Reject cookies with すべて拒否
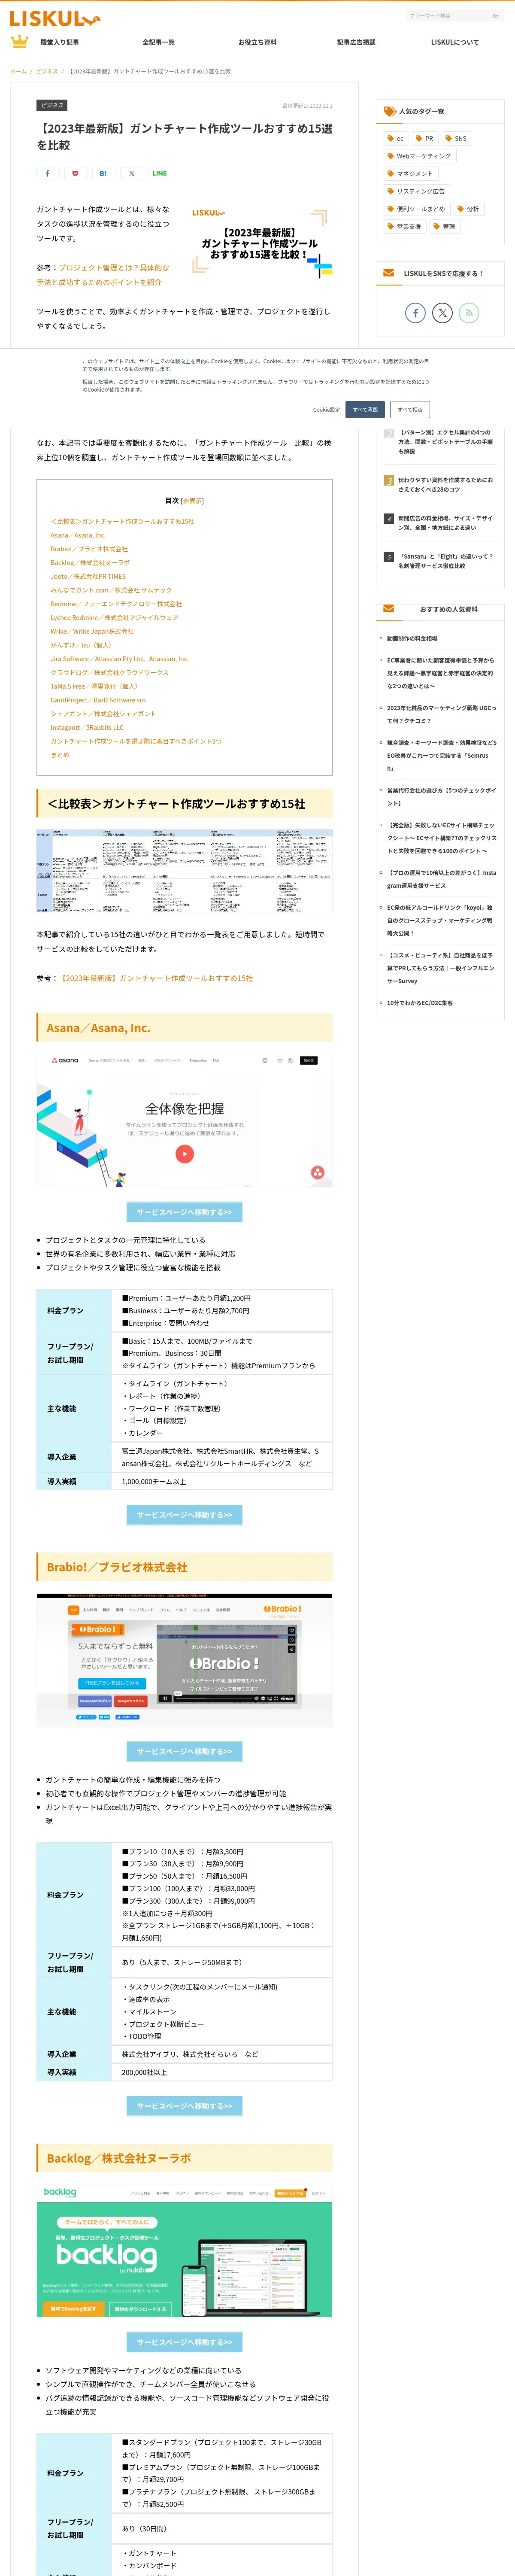This screenshot has height=2576, width=515. 410,409
